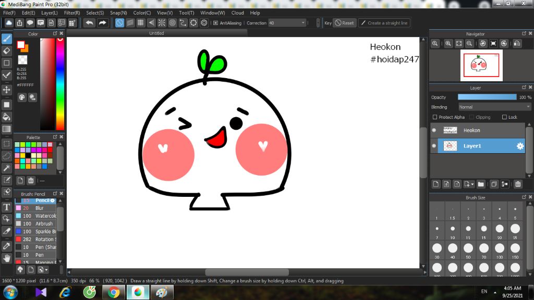Select the Move tool
534x300 pixels.
click(x=7, y=90)
